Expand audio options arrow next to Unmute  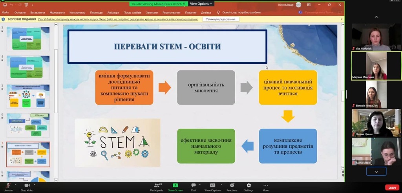[x=15, y=184]
